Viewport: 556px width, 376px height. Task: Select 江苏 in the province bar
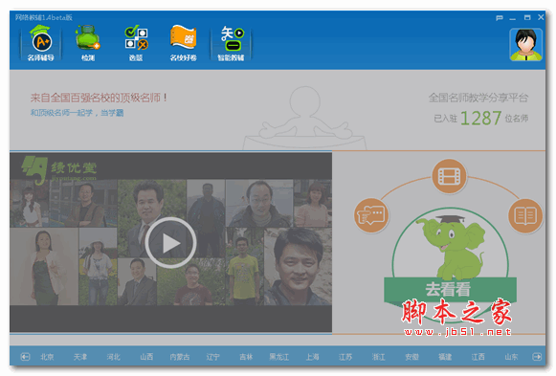click(x=345, y=357)
